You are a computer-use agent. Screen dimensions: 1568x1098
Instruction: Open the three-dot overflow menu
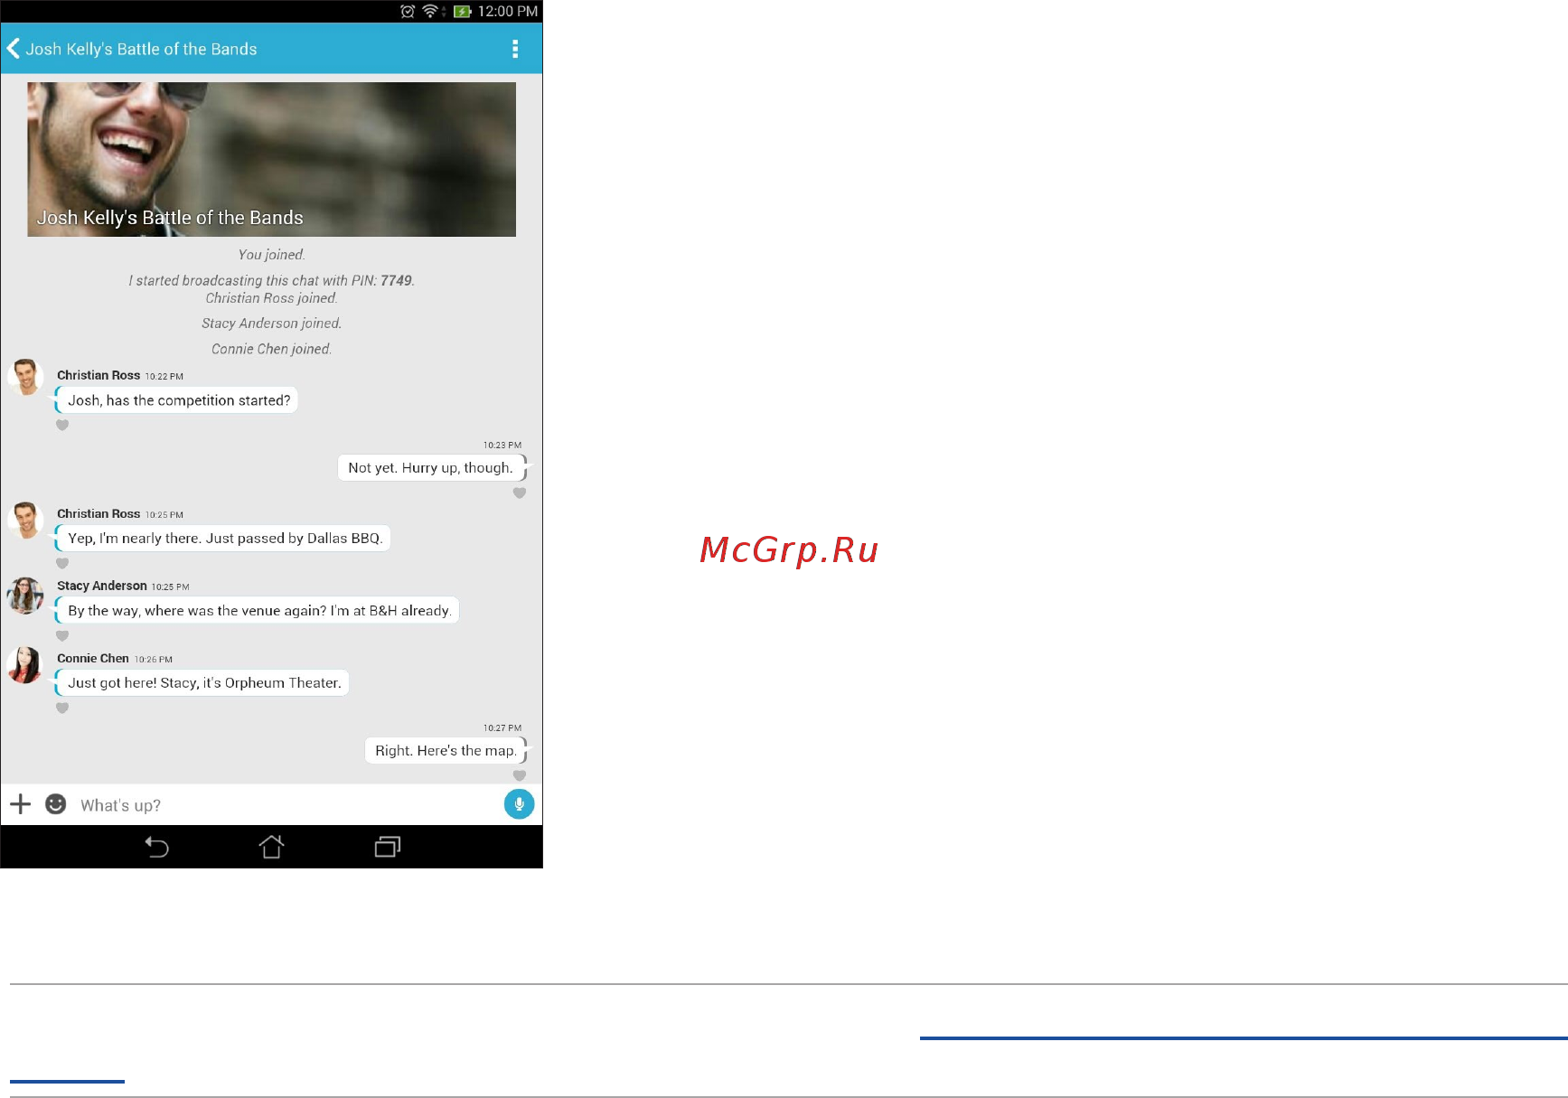click(x=515, y=49)
